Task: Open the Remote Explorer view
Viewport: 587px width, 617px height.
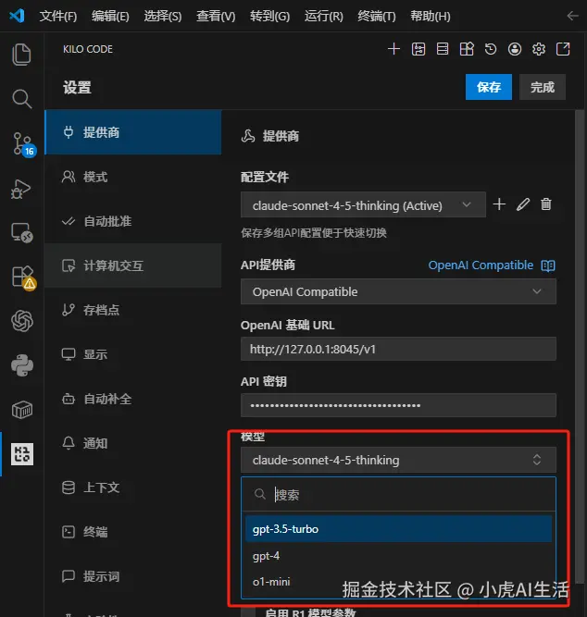Action: pyautogui.click(x=21, y=233)
